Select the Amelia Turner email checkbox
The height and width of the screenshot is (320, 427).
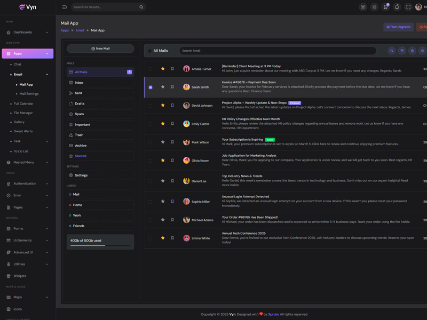pyautogui.click(x=151, y=69)
